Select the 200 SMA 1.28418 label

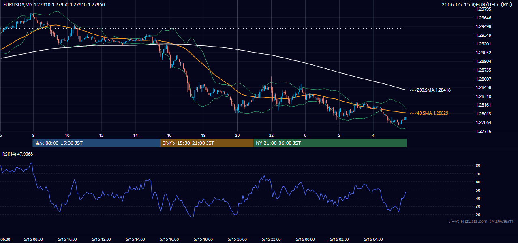[430, 90]
